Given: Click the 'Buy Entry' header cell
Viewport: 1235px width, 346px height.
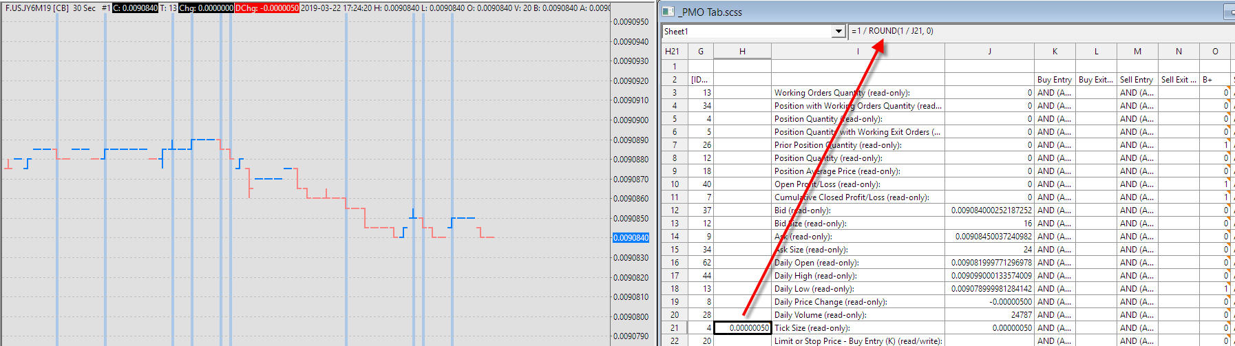Looking at the screenshot, I should [x=1055, y=80].
